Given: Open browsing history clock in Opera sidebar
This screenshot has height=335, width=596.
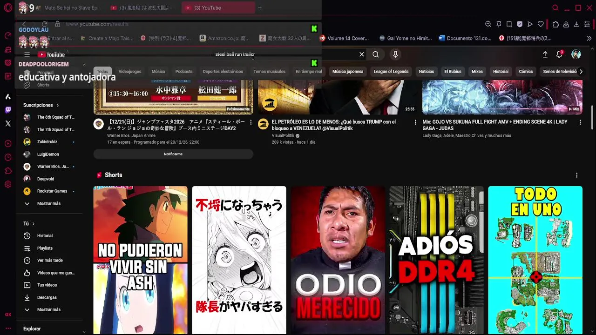Looking at the screenshot, I should [x=8, y=157].
